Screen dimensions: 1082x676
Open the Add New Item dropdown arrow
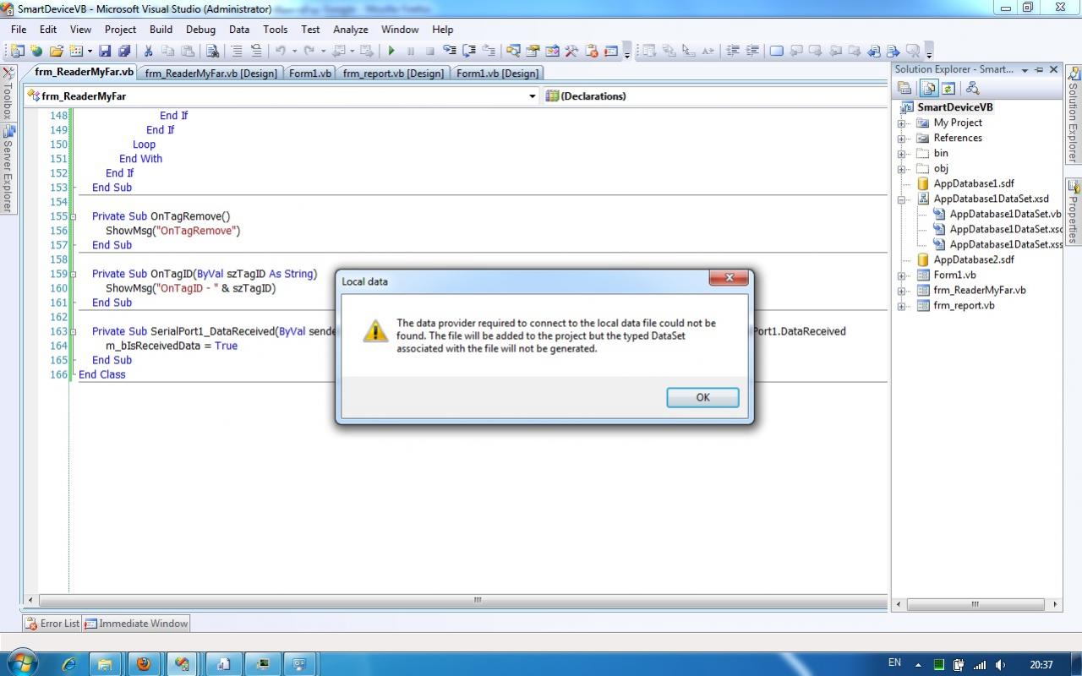point(88,51)
